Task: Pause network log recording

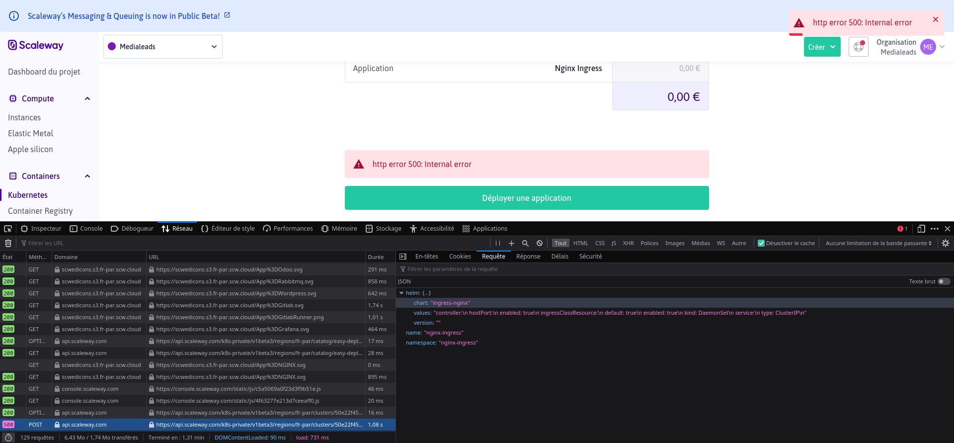Action: [x=498, y=243]
